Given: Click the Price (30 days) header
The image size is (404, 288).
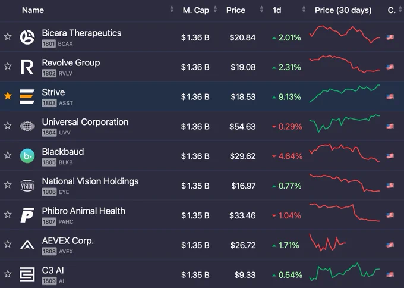Looking at the screenshot, I should [343, 10].
